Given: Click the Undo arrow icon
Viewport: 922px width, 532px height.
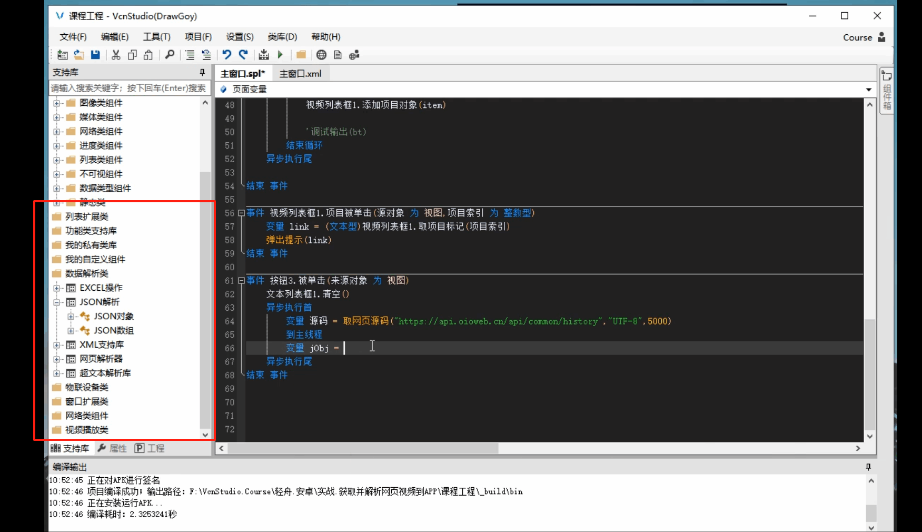Looking at the screenshot, I should click(226, 55).
